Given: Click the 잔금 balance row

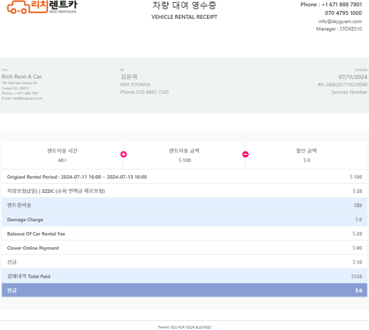Looking at the screenshot, I should pyautogui.click(x=184, y=290).
